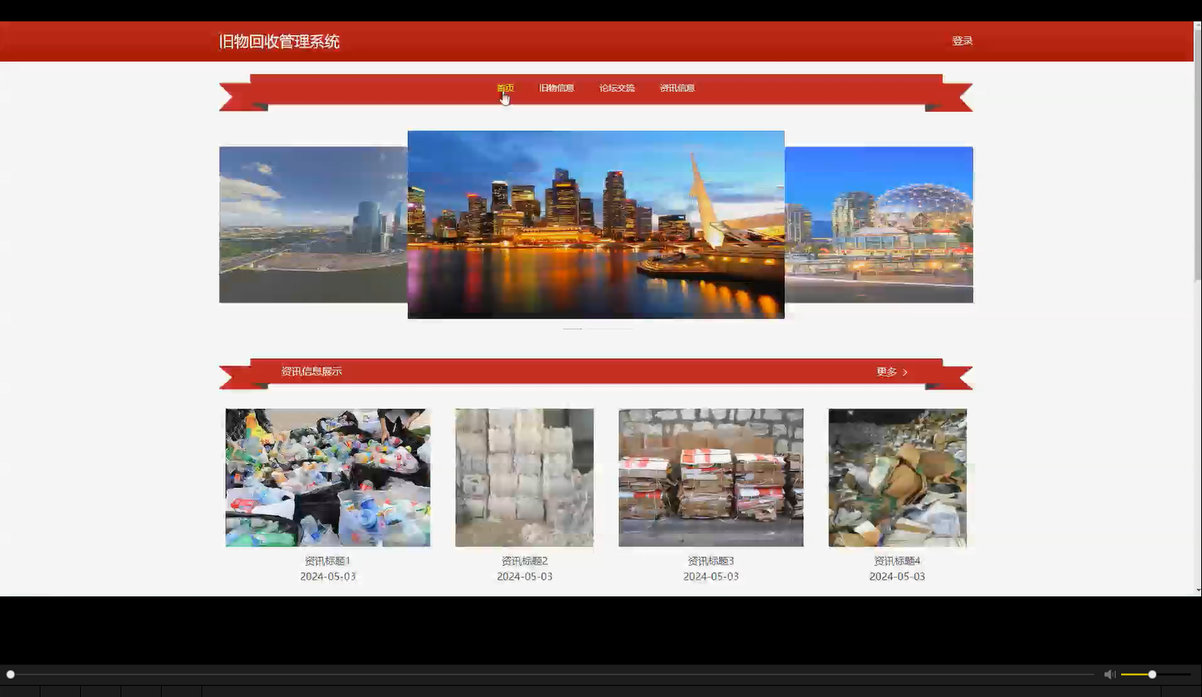Viewport: 1202px width, 697px height.
Task: Mute audio using the speaker icon
Action: point(1108,674)
